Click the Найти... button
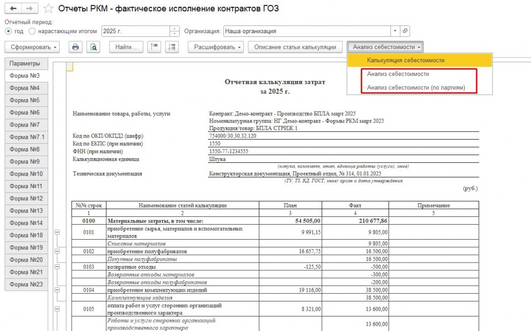The width and height of the screenshot is (531, 331). tap(126, 47)
